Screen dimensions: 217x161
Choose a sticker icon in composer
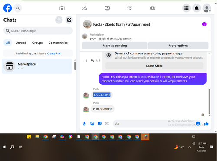100,124
